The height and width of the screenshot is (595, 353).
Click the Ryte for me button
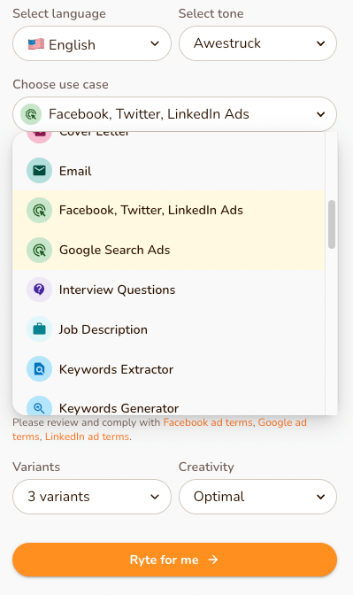pos(174,560)
